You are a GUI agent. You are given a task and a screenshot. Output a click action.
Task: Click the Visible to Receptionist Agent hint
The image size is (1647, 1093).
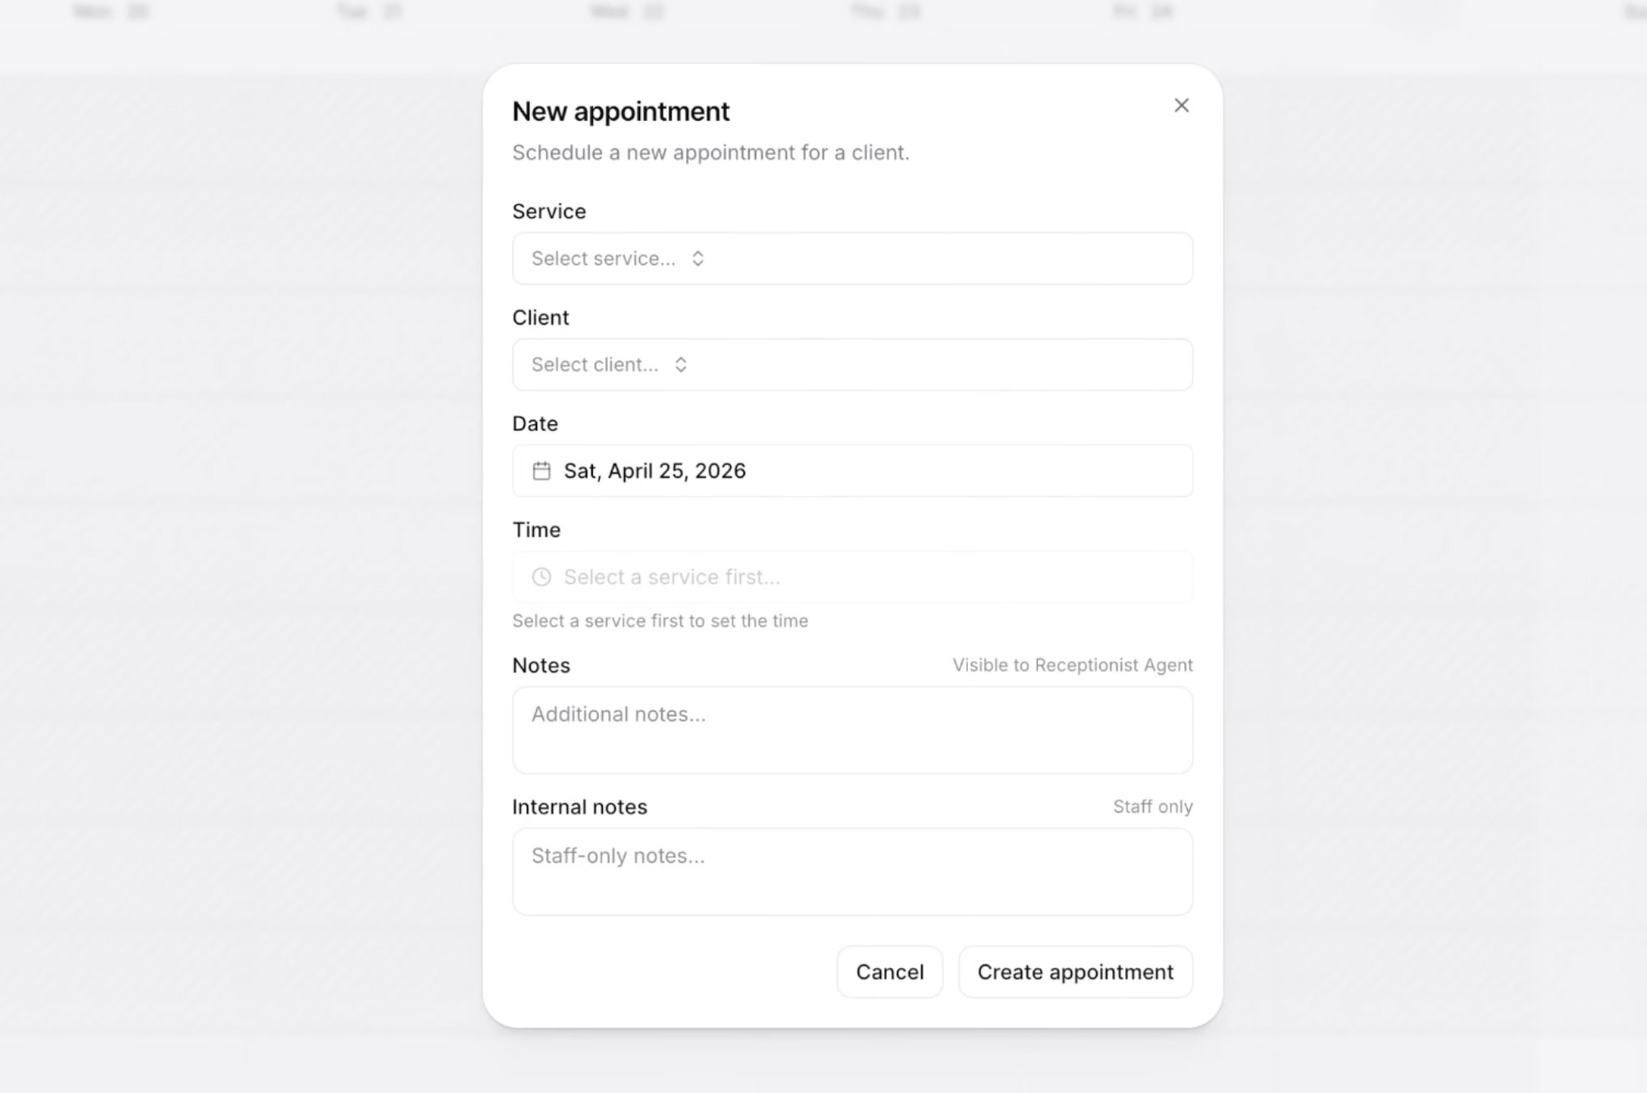(x=1073, y=665)
